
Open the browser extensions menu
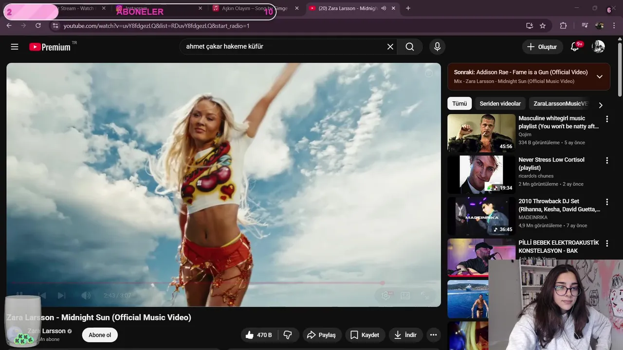click(x=563, y=26)
